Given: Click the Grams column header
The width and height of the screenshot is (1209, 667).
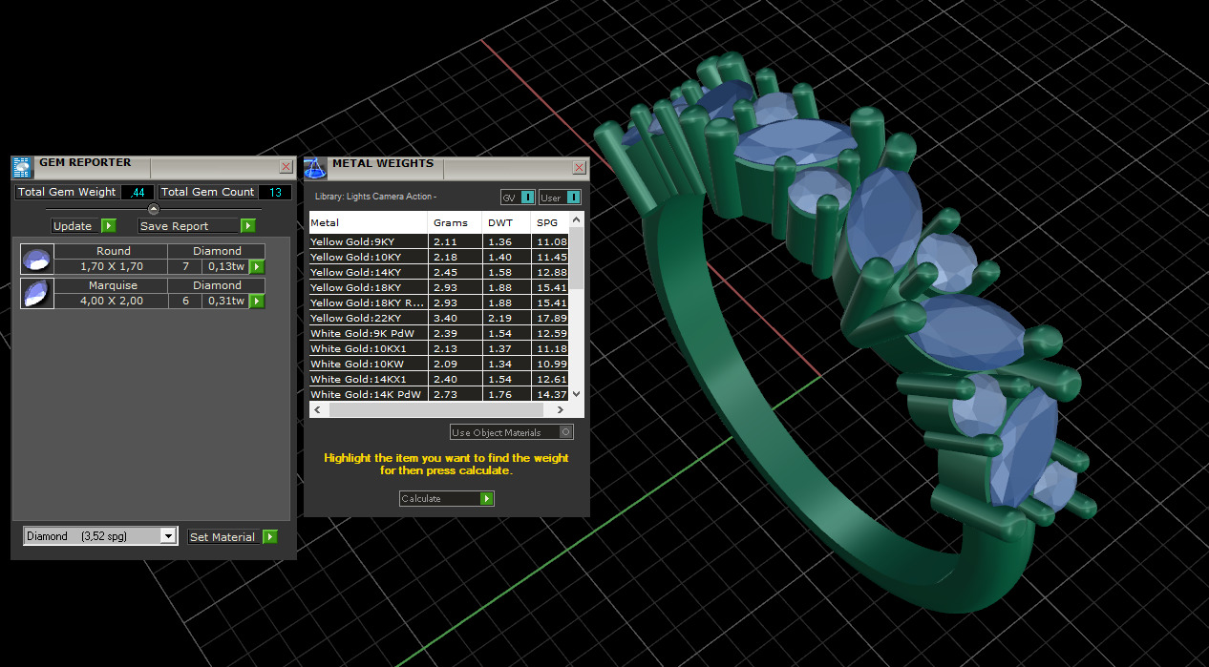Looking at the screenshot, I should 456,222.
